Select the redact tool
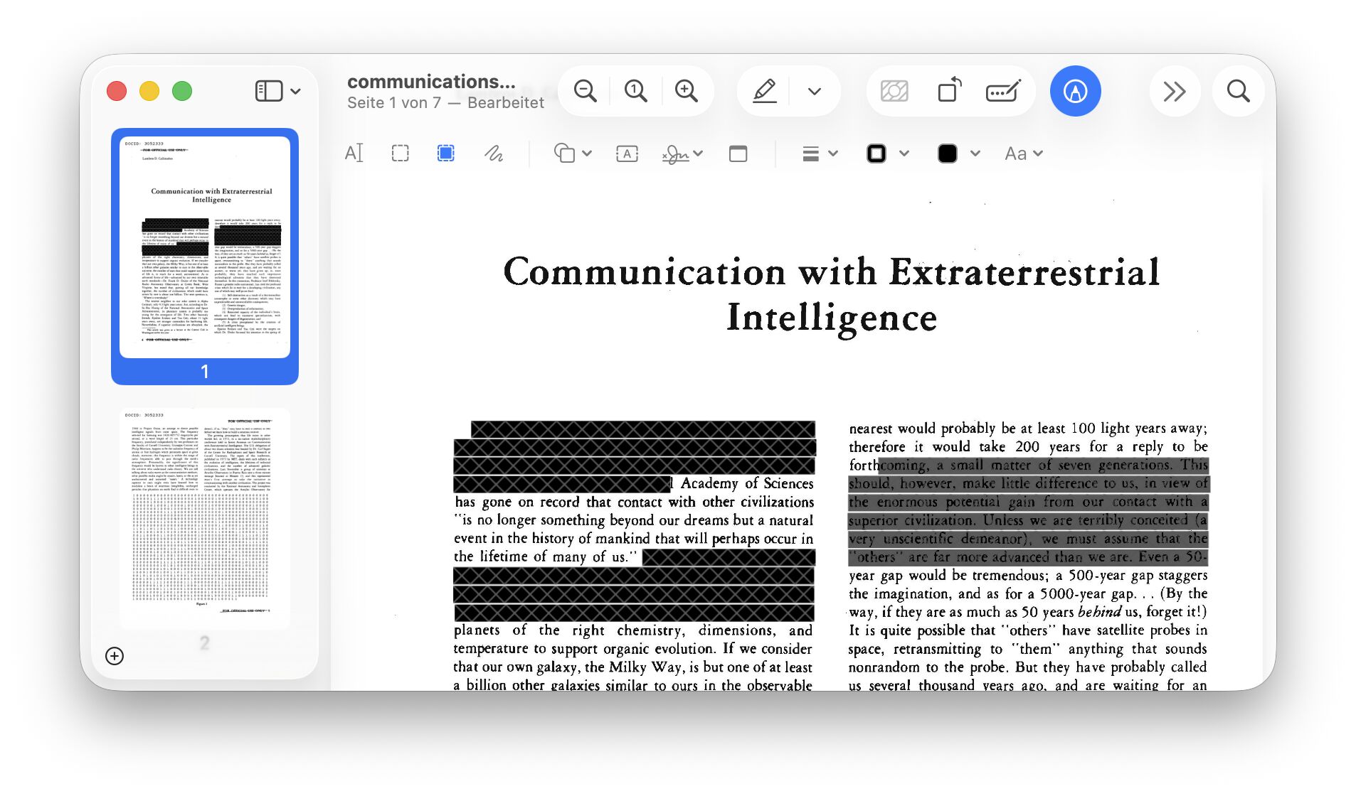The image size is (1356, 796). (x=445, y=154)
